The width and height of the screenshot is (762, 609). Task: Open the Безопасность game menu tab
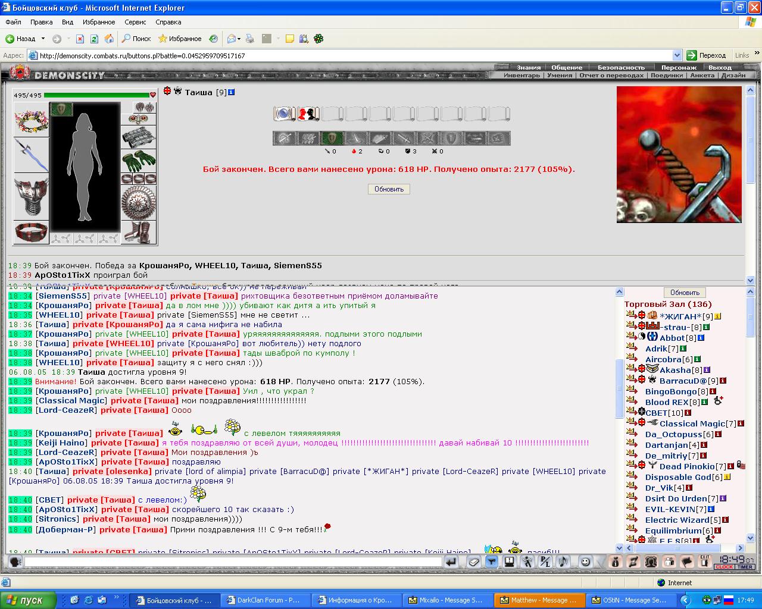click(621, 67)
